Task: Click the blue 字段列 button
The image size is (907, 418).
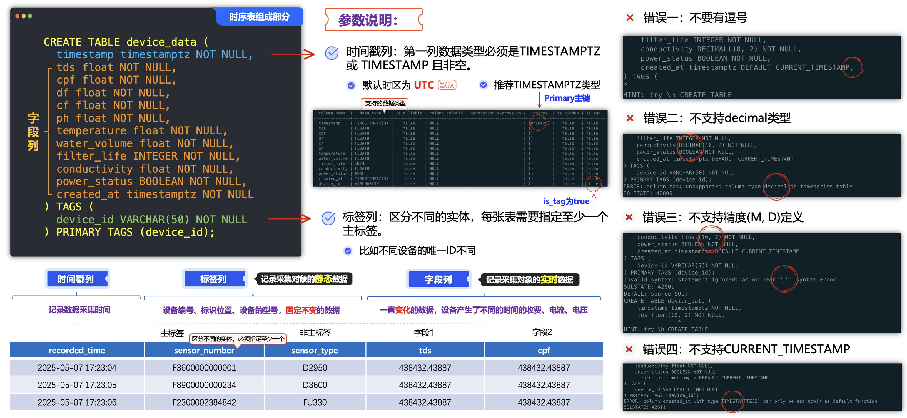Action: [438, 279]
